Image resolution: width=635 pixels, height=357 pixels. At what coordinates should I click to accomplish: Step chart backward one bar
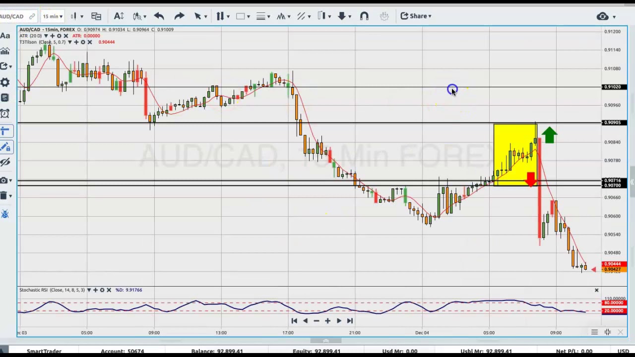click(x=305, y=321)
